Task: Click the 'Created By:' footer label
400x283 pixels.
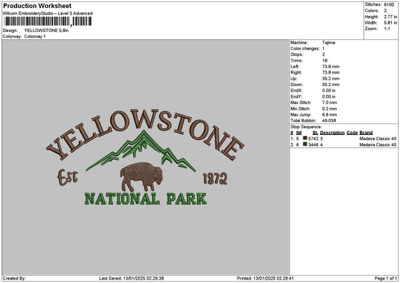Action: [x=14, y=278]
